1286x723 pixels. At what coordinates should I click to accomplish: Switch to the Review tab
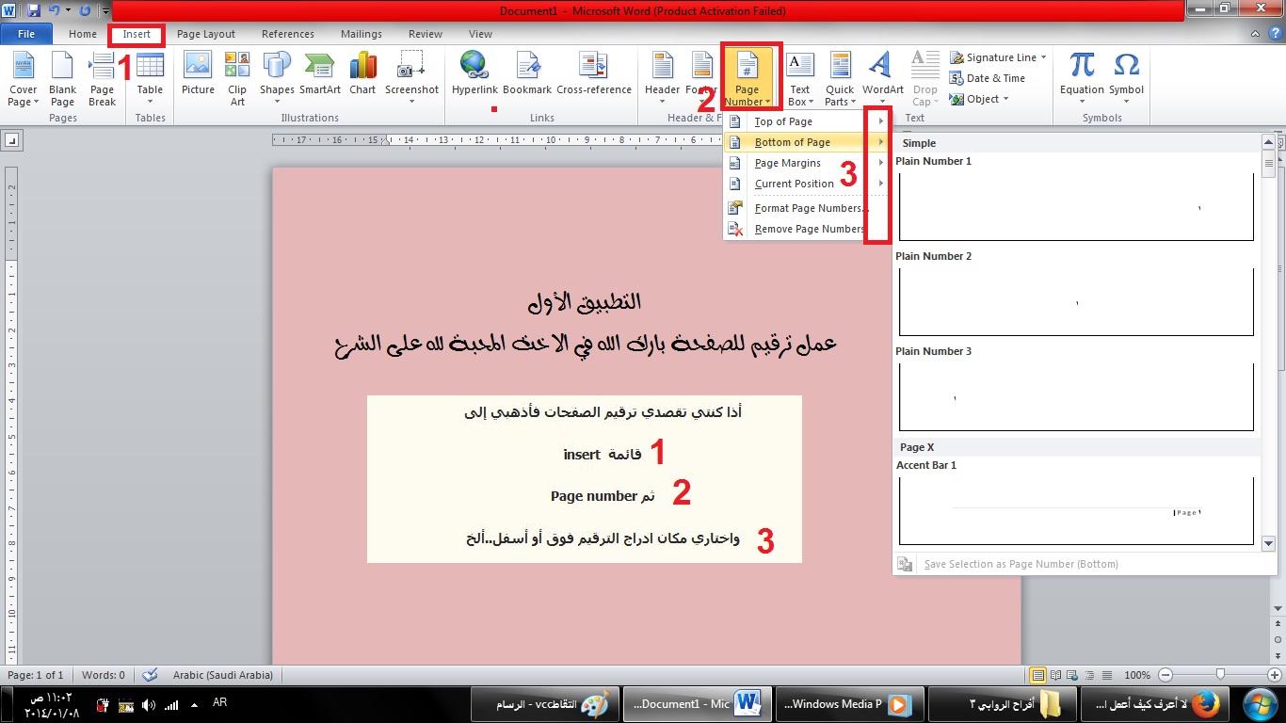click(x=426, y=34)
